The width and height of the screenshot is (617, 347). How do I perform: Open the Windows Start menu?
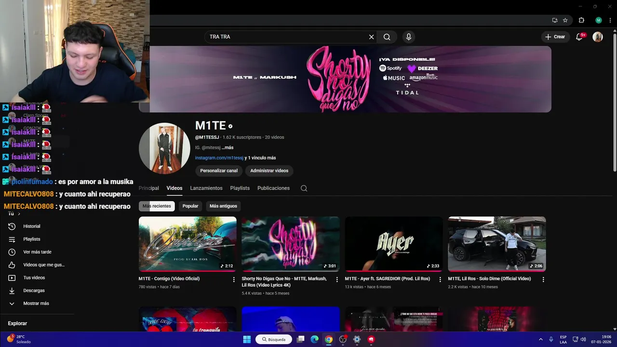(247, 339)
